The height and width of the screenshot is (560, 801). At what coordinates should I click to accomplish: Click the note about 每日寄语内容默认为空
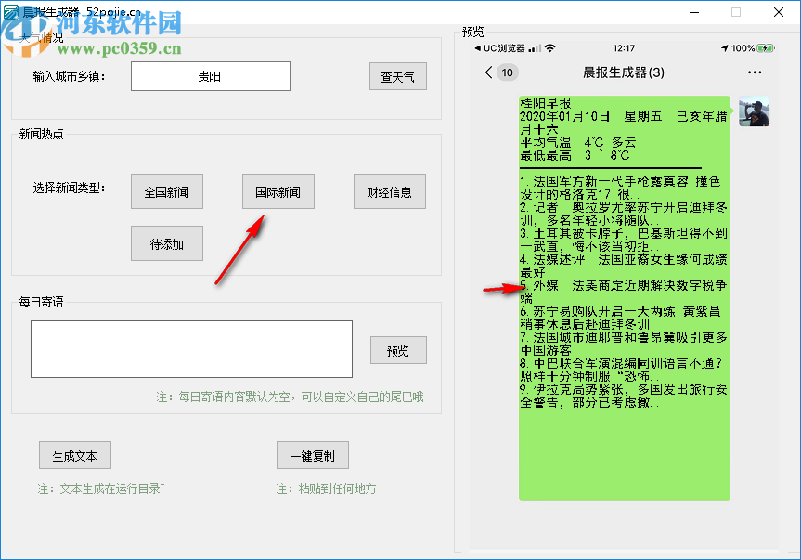point(290,397)
